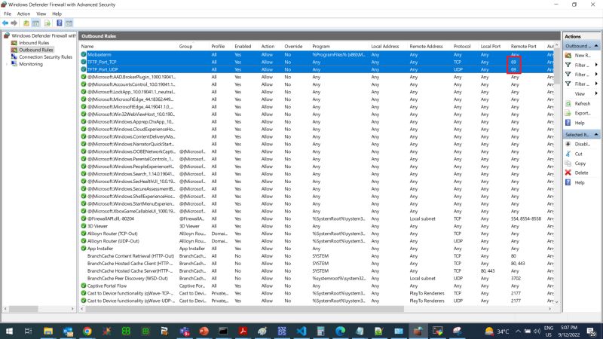Open PowerPoint from the taskbar
Viewport: 603px width, 339px height.
point(204,331)
